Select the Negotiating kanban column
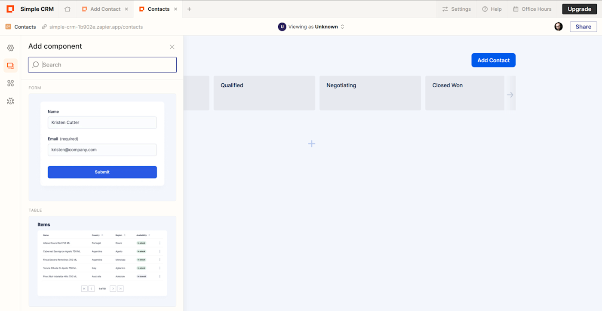Screen dimensions: 602x311 pyautogui.click(x=370, y=93)
